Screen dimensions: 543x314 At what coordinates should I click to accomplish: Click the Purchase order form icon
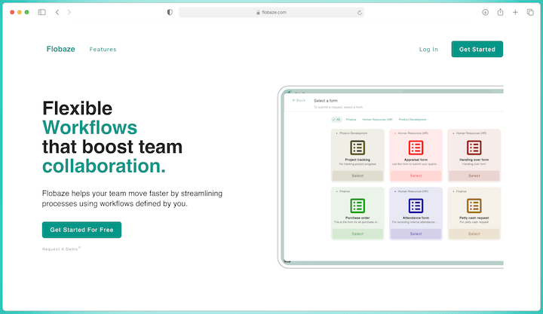(x=357, y=206)
